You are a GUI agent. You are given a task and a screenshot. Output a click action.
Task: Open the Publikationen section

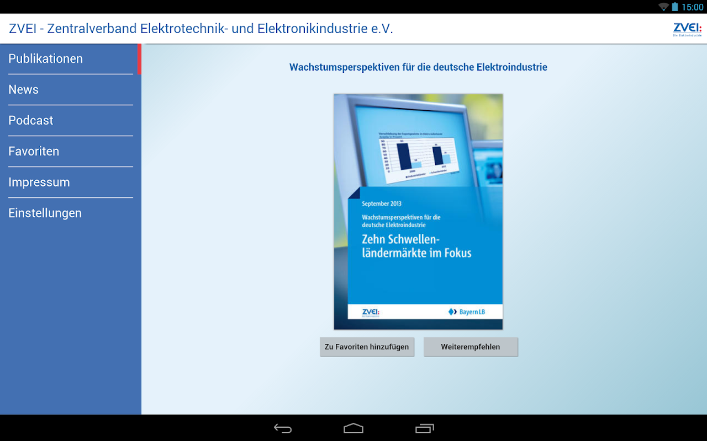click(x=70, y=59)
